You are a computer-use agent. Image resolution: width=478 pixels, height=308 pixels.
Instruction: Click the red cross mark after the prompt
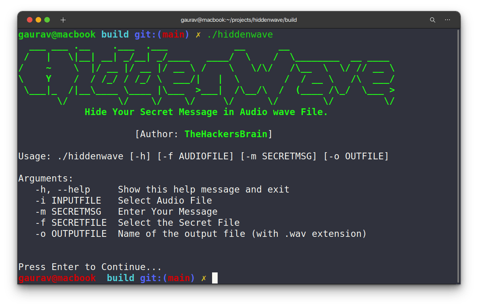click(x=204, y=278)
